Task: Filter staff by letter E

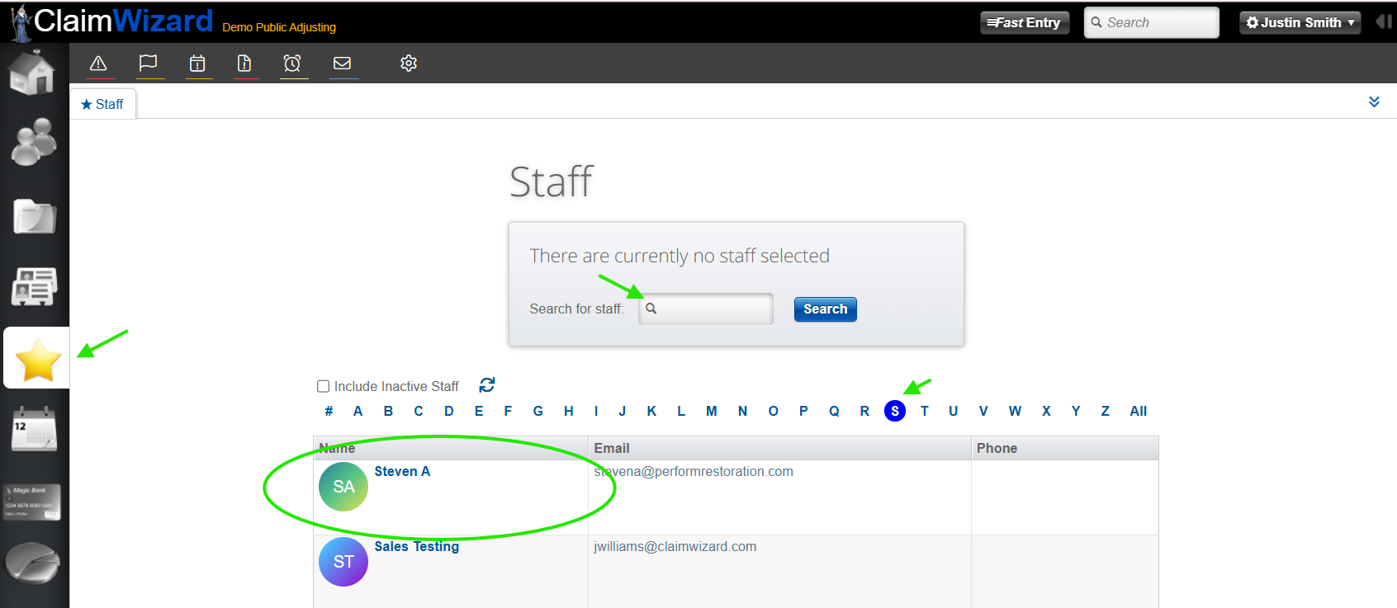Action: pos(479,411)
